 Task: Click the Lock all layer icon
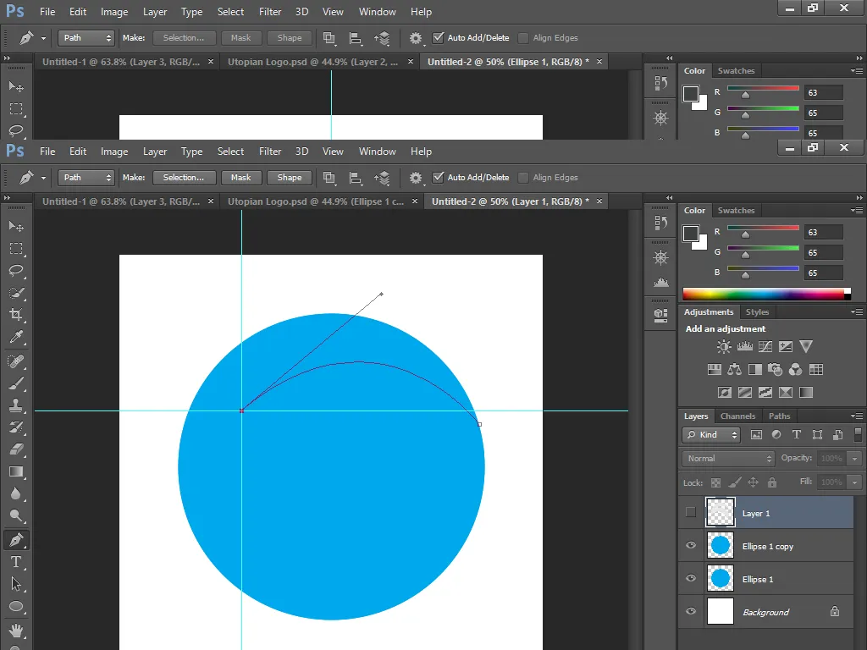tap(772, 482)
